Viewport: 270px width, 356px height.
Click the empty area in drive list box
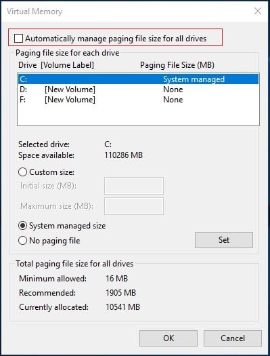[138, 115]
